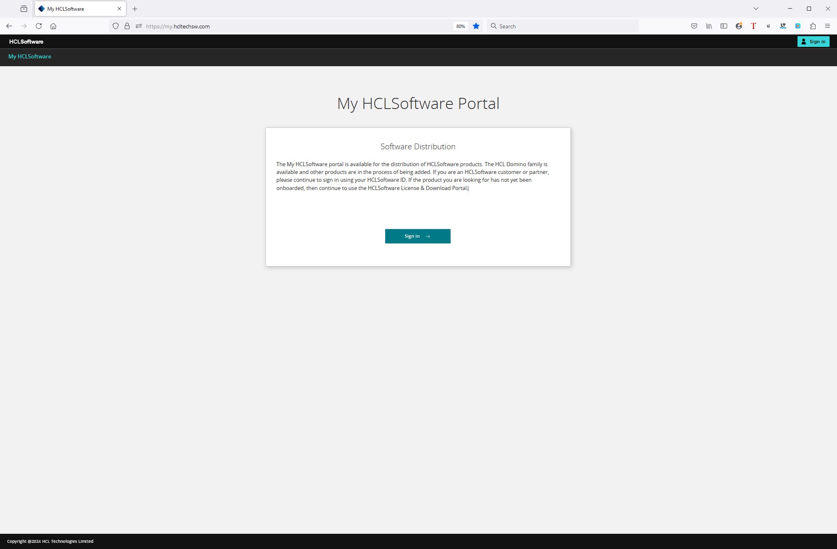Click the Sign in button in card
The width and height of the screenshot is (837, 549).
[418, 236]
